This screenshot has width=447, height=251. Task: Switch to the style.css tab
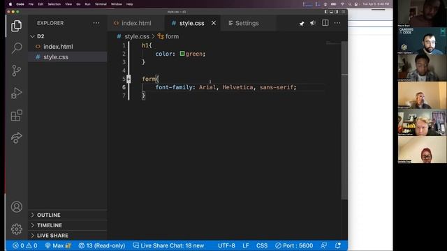click(191, 23)
